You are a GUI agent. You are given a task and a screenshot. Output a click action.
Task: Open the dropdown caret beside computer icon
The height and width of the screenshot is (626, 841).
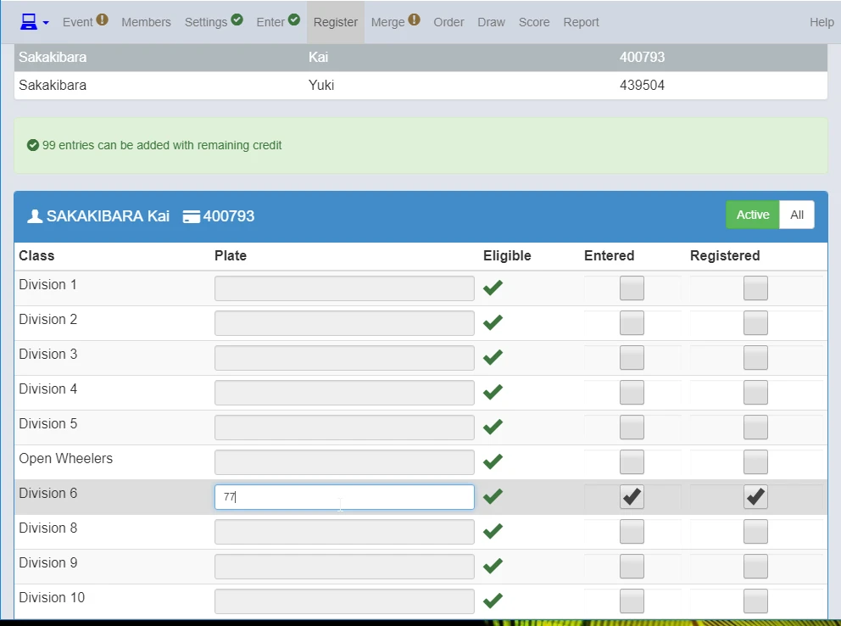46,23
